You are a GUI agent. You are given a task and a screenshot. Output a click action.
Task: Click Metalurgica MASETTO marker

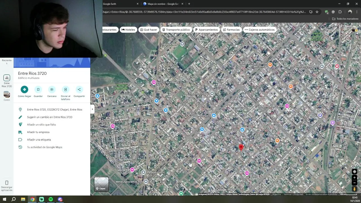pyautogui.click(x=146, y=182)
